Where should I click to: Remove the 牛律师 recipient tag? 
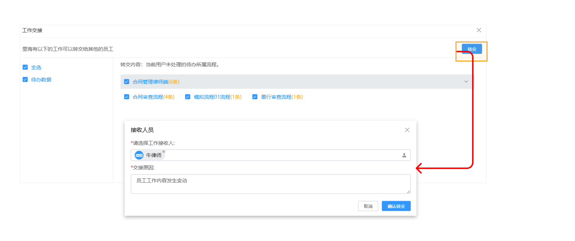click(x=164, y=152)
